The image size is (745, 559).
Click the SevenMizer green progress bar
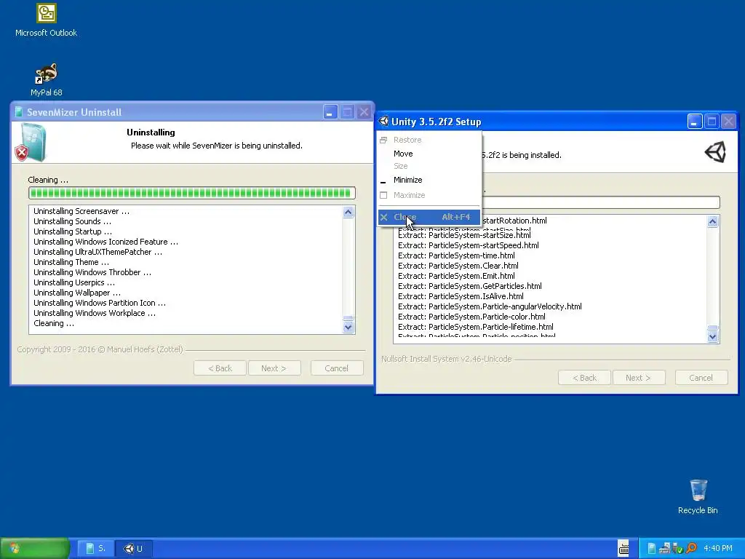click(192, 192)
